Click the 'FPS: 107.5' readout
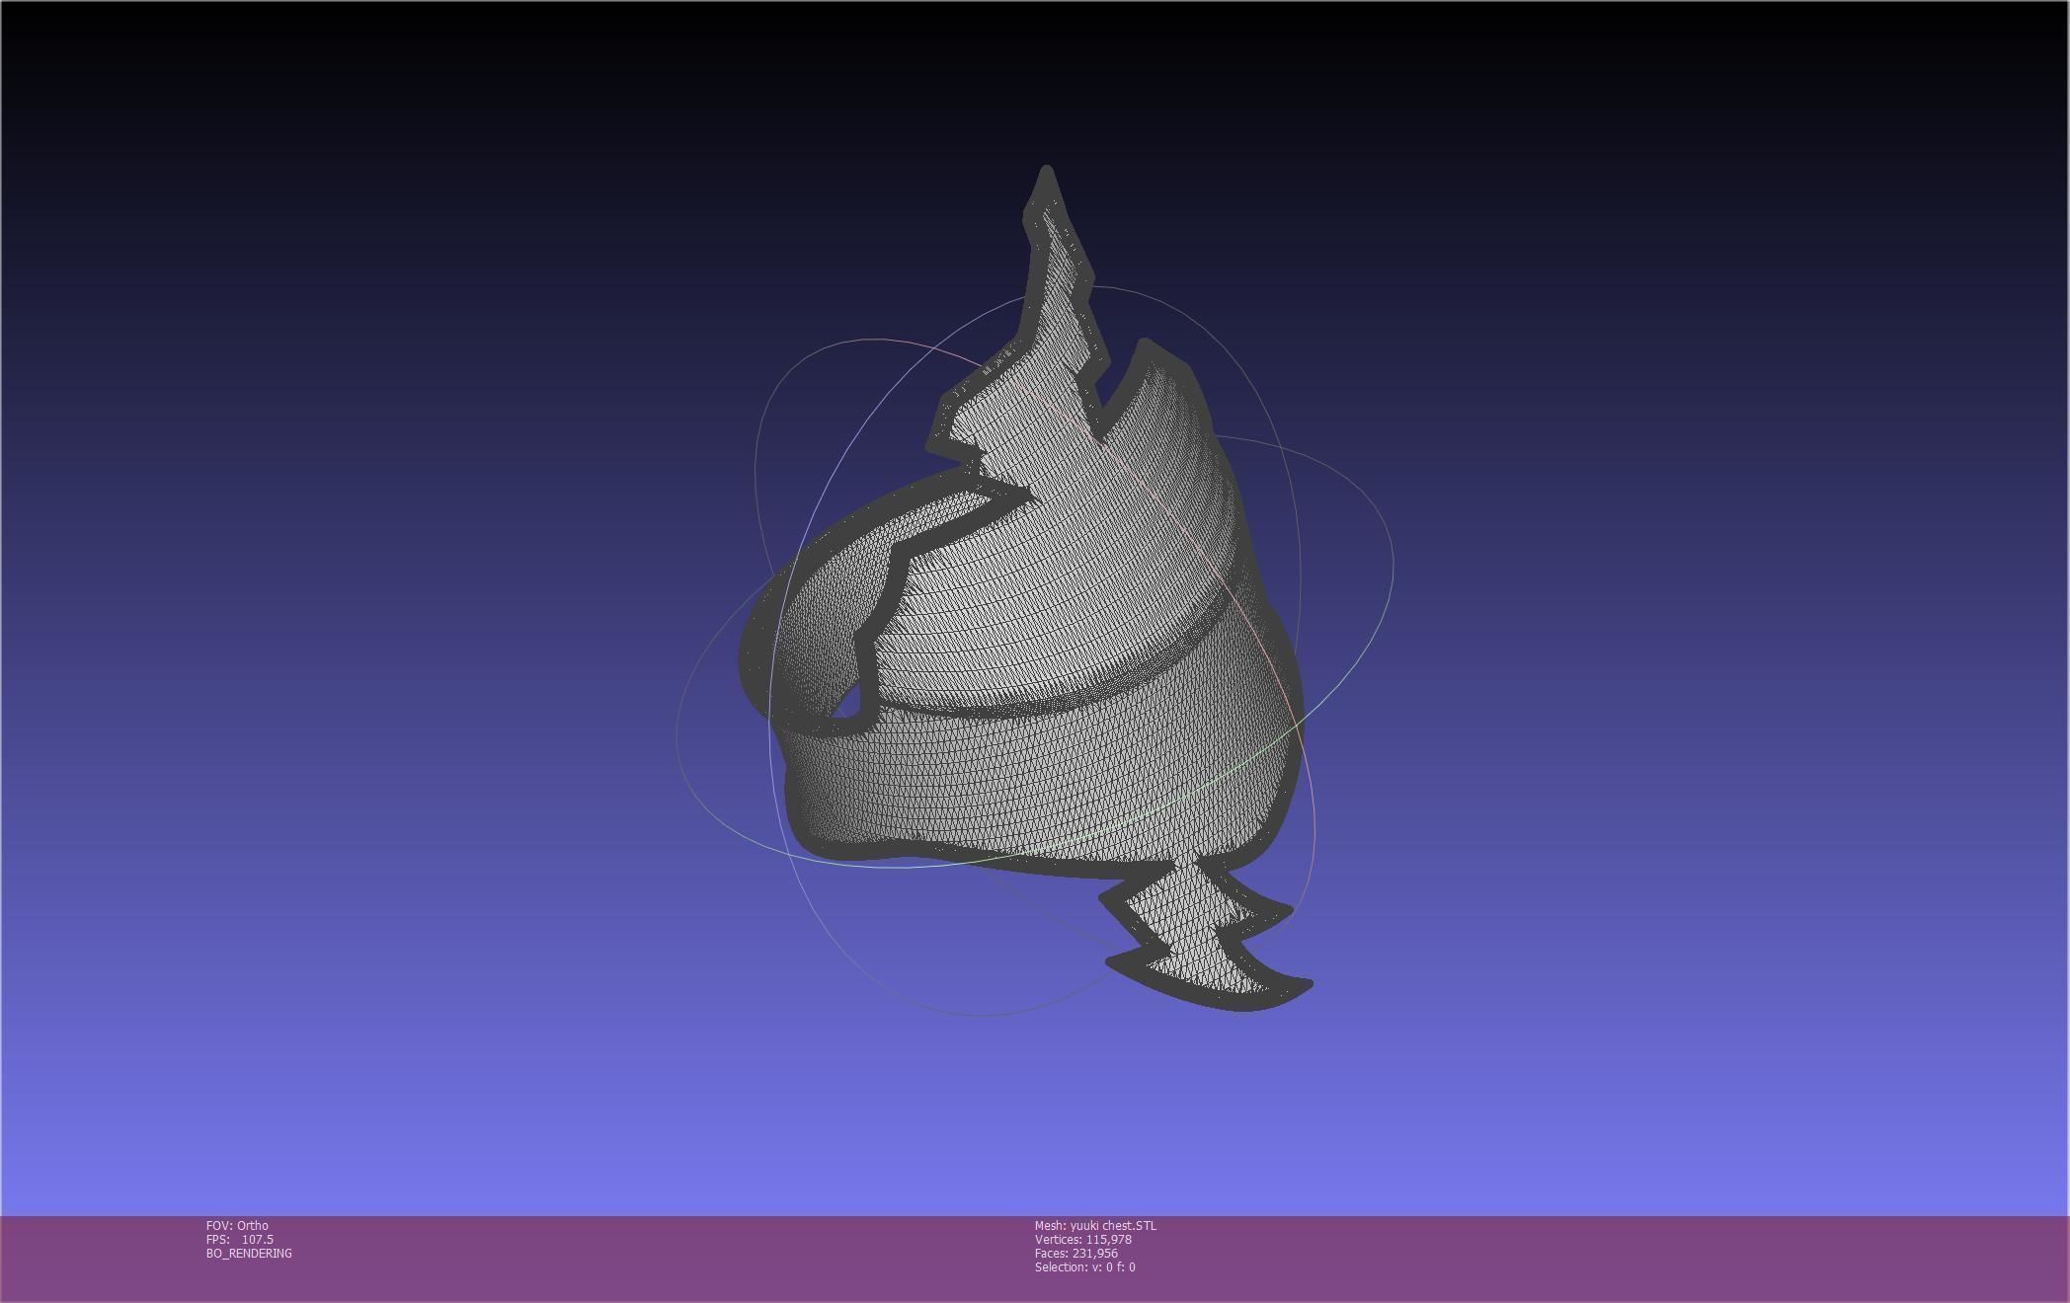 click(240, 1240)
